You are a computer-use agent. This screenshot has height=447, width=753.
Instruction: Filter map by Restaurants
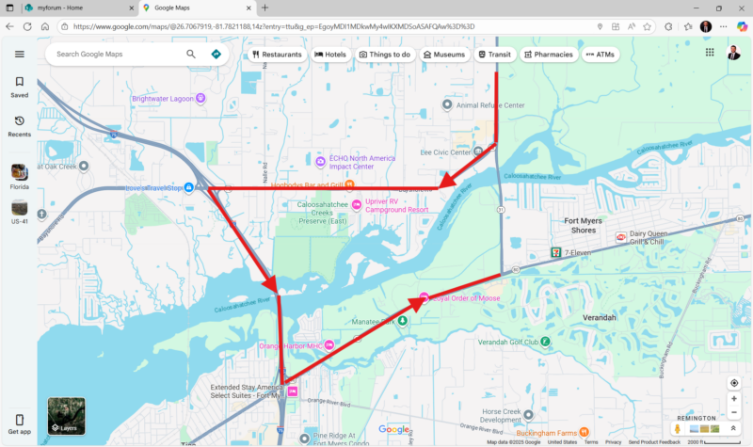[277, 55]
